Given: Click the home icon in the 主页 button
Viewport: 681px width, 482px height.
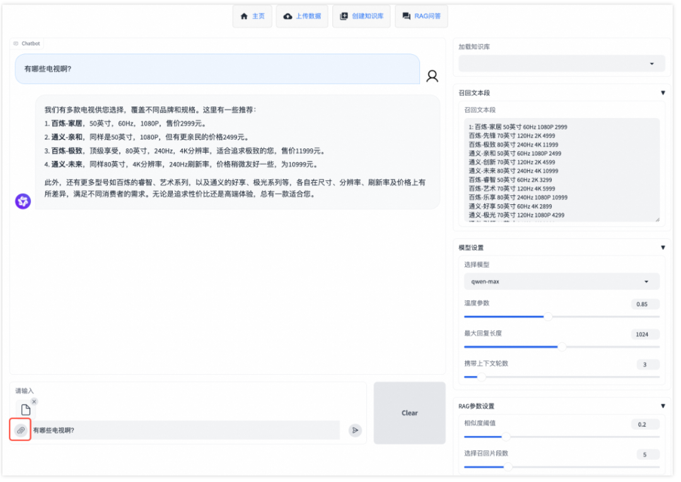Looking at the screenshot, I should click(244, 16).
